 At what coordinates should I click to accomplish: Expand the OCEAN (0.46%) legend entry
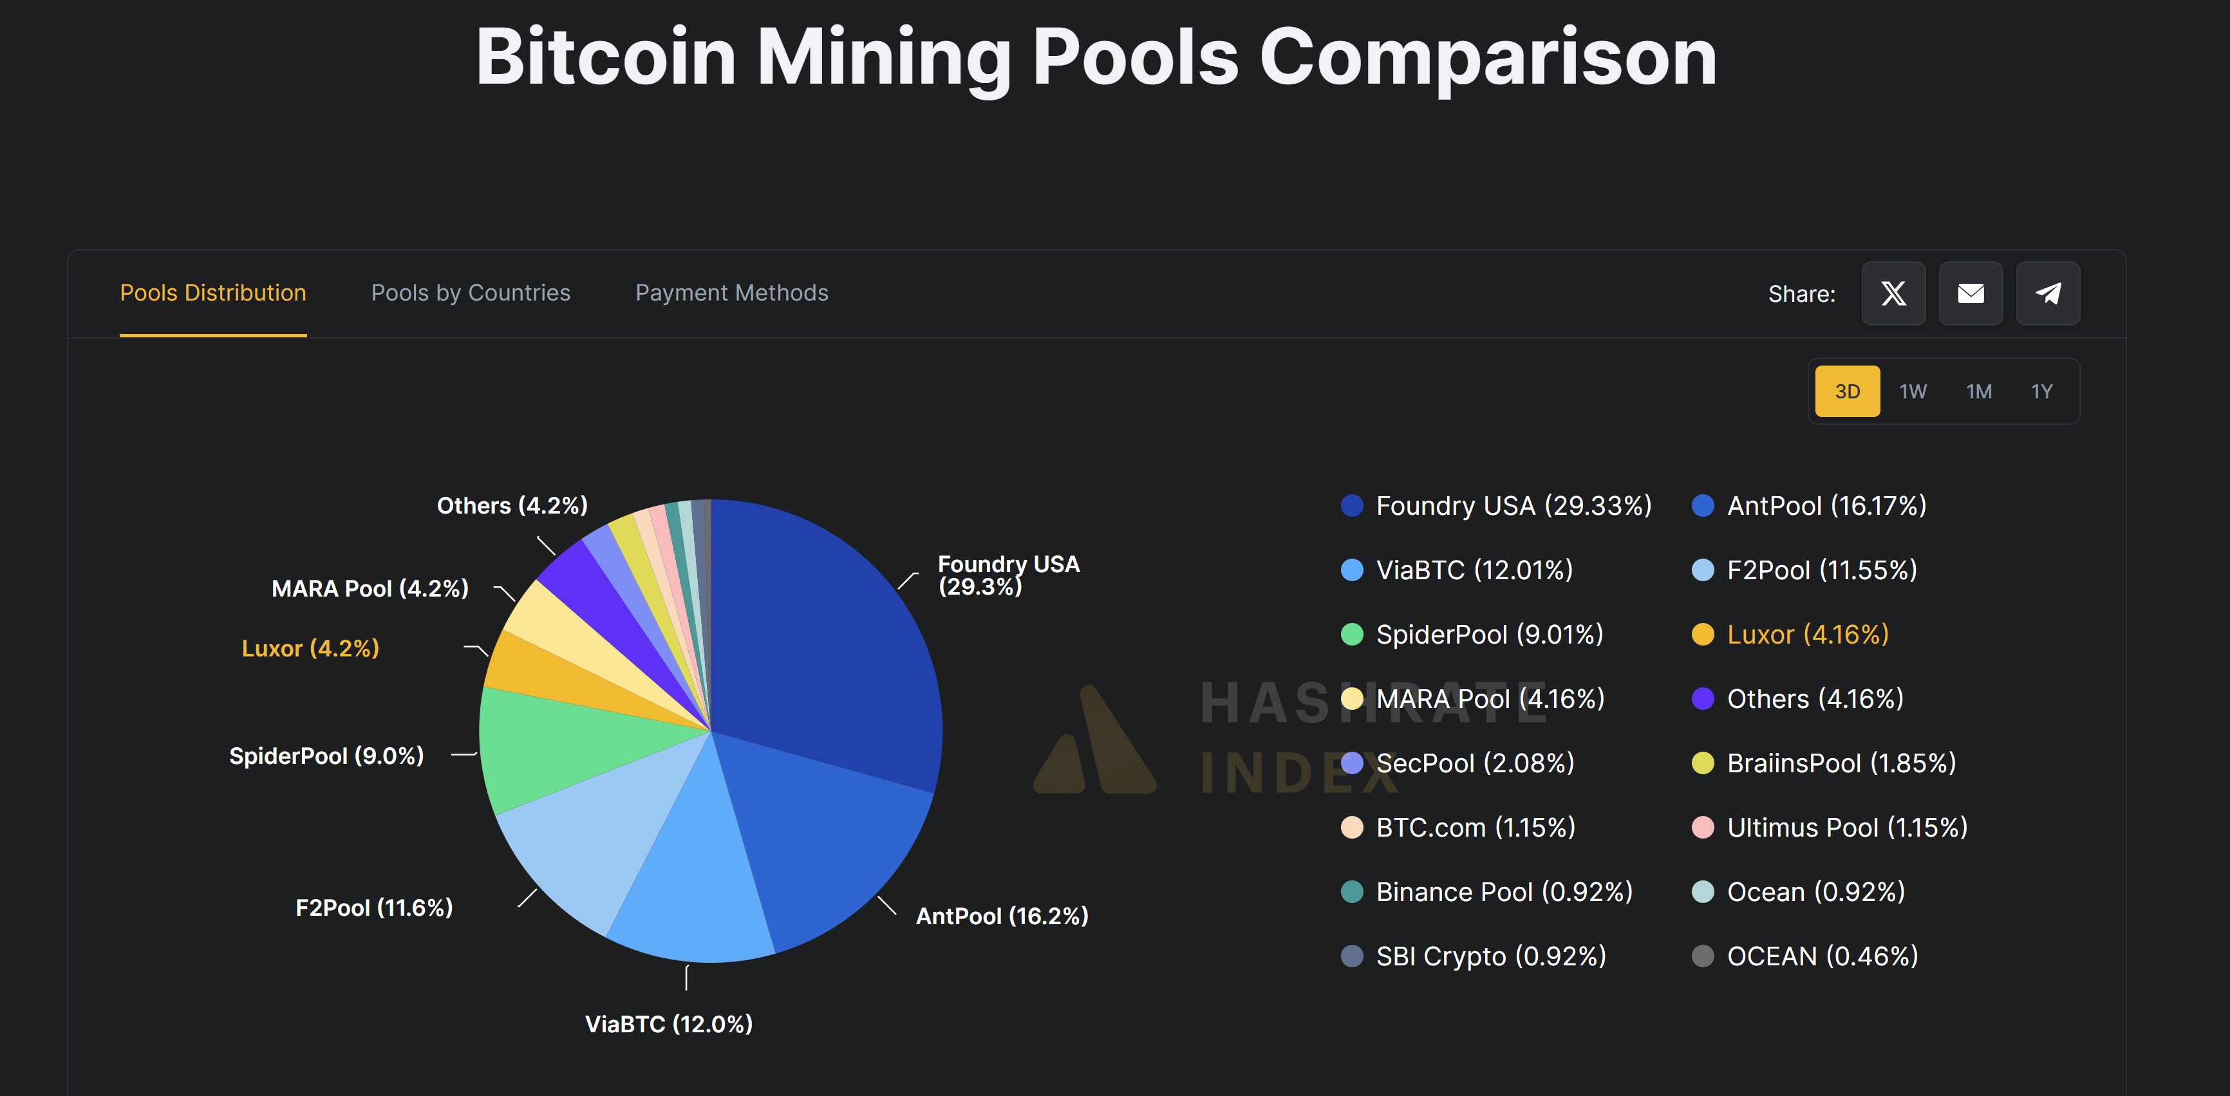1821,956
